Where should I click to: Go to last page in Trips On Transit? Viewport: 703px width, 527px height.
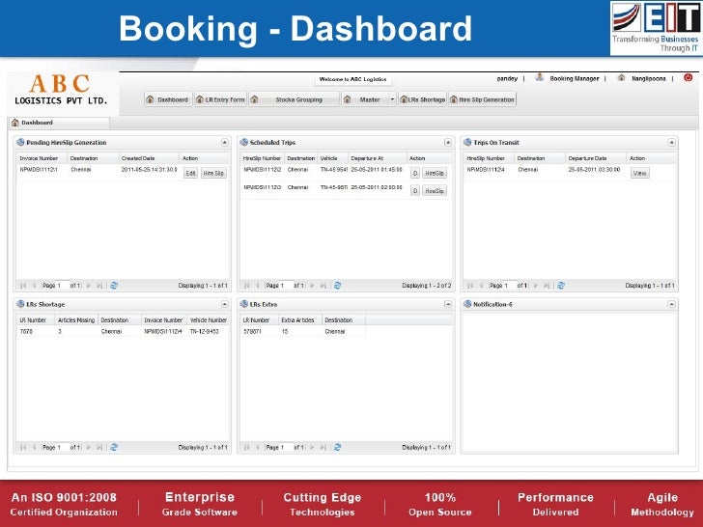point(547,286)
